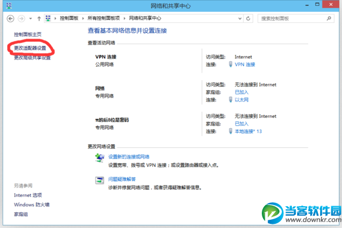Screen dimensions: 342x228
Task: Open 更改高级共享设置 in the sidebar
Action: click(32, 58)
